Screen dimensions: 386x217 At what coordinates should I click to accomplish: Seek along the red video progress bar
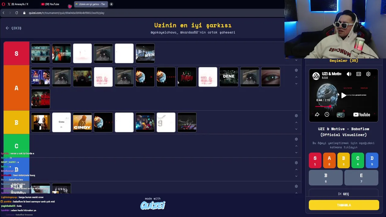[x=323, y=106]
